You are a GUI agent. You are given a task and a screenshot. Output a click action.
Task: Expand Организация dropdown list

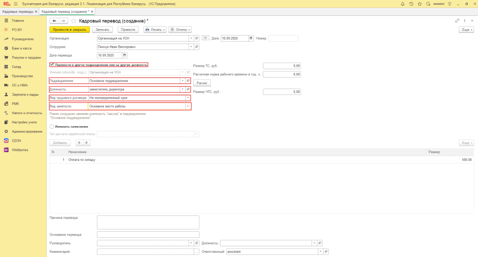(x=191, y=38)
